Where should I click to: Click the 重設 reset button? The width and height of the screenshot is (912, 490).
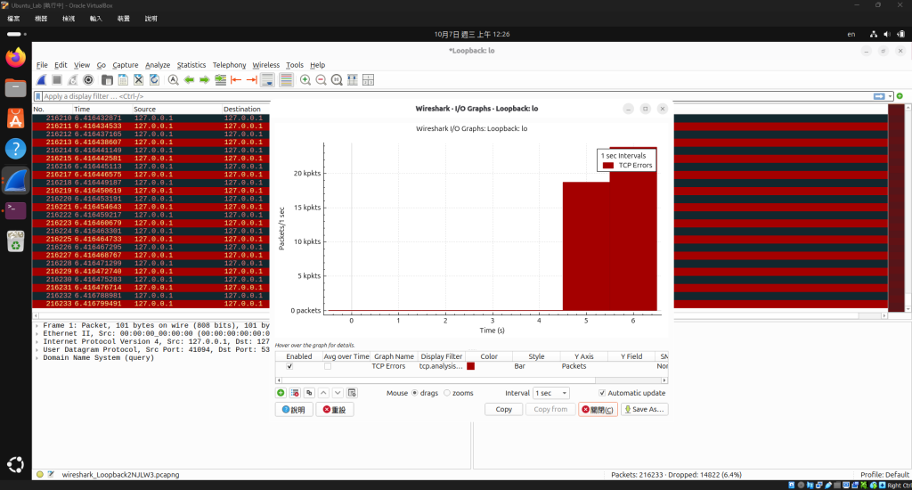(x=335, y=410)
